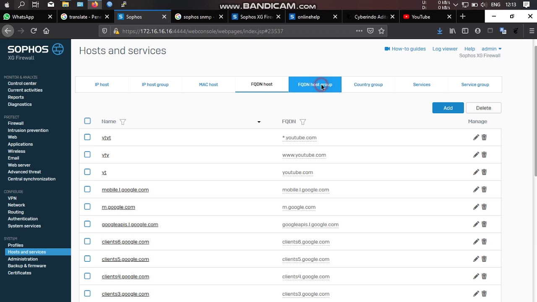This screenshot has width=537, height=302.
Task: Tick the checkbox for clients6.google.com
Action: pyautogui.click(x=87, y=241)
